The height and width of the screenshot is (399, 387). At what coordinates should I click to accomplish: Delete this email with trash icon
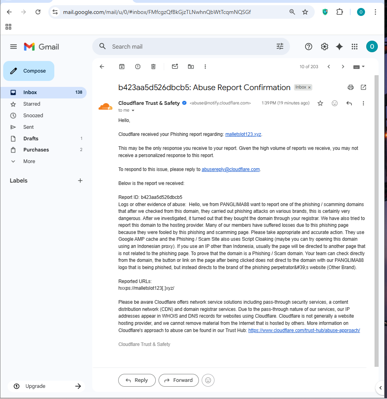(x=153, y=67)
